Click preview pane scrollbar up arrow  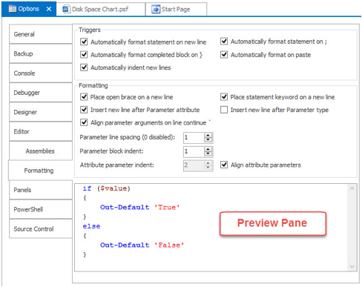point(352,188)
